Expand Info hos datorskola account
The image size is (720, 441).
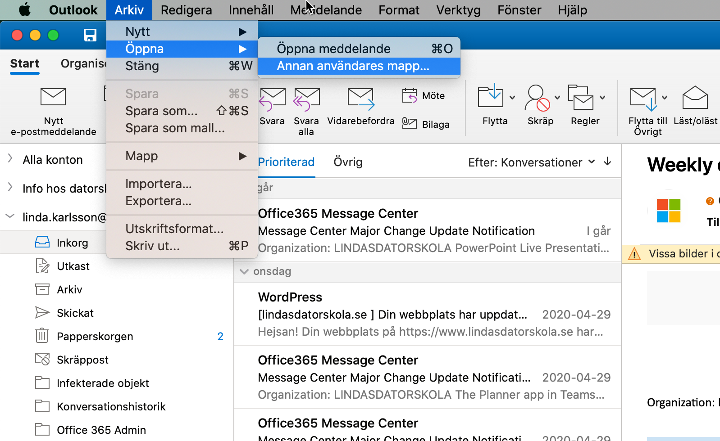(10, 187)
